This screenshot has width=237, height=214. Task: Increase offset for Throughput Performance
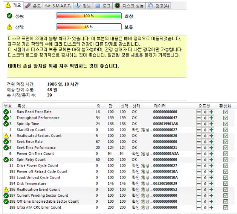click(x=211, y=118)
